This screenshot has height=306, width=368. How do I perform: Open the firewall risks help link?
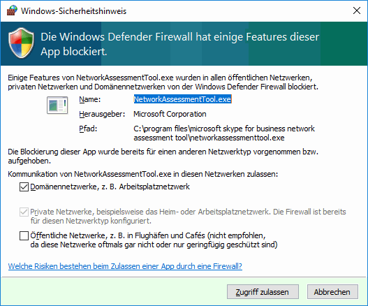[x=125, y=266]
